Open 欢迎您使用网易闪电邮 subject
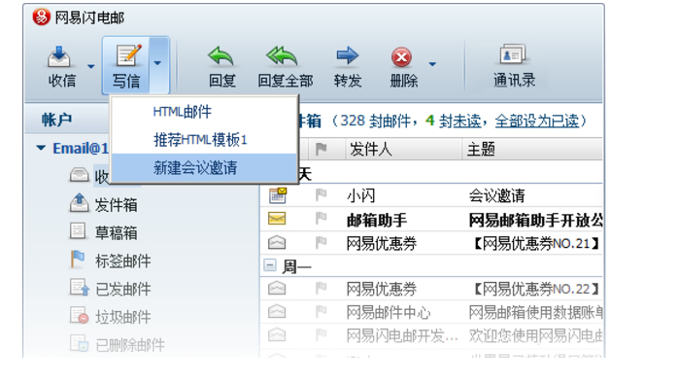Screen dimensions: 678x383 tap(536, 335)
